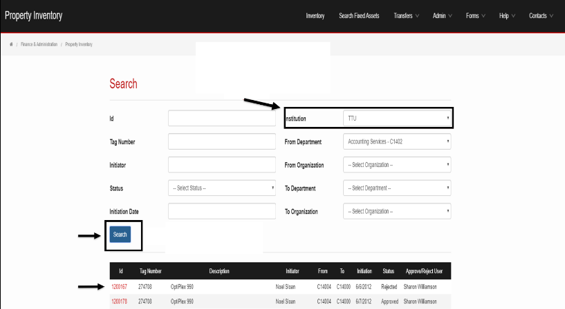565x309 pixels.
Task: Click the Approved status cell
Action: coord(389,301)
